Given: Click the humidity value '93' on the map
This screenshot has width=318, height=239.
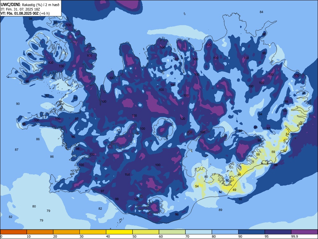Looking at the screenshot, I should (x=75, y=98).
